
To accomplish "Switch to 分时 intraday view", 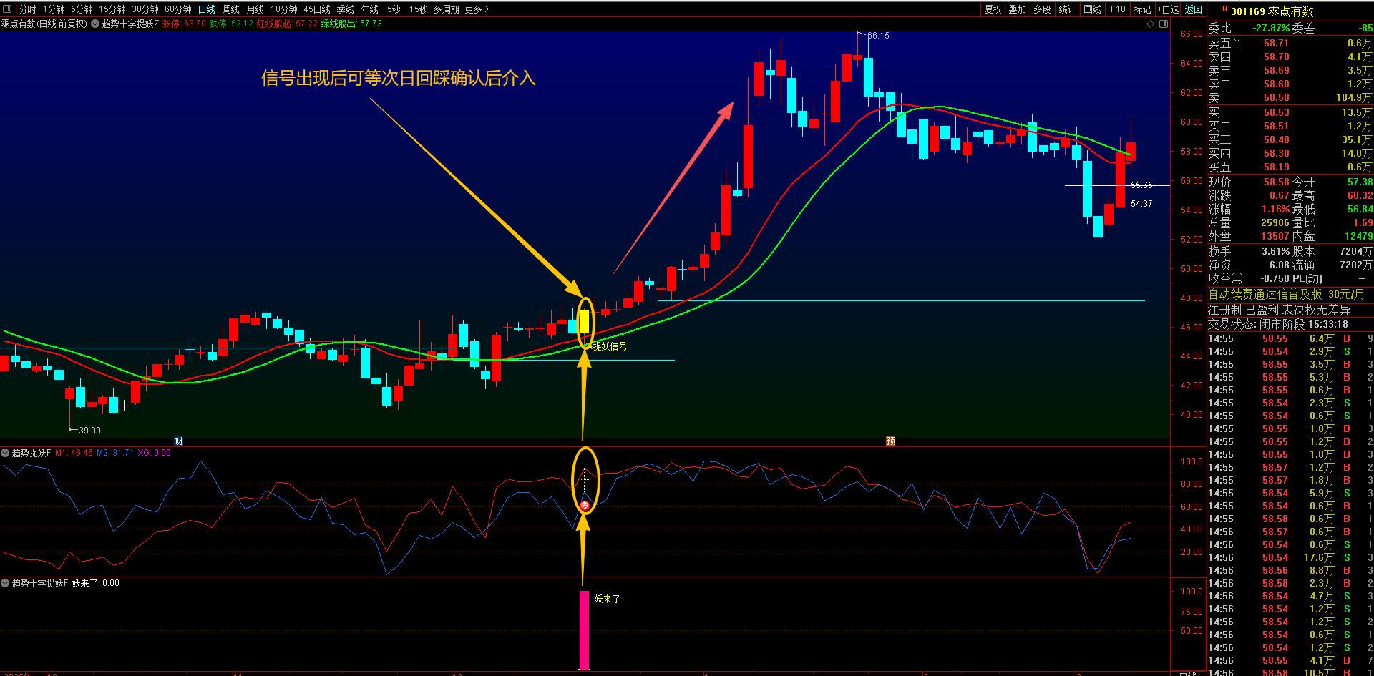I will click(28, 9).
